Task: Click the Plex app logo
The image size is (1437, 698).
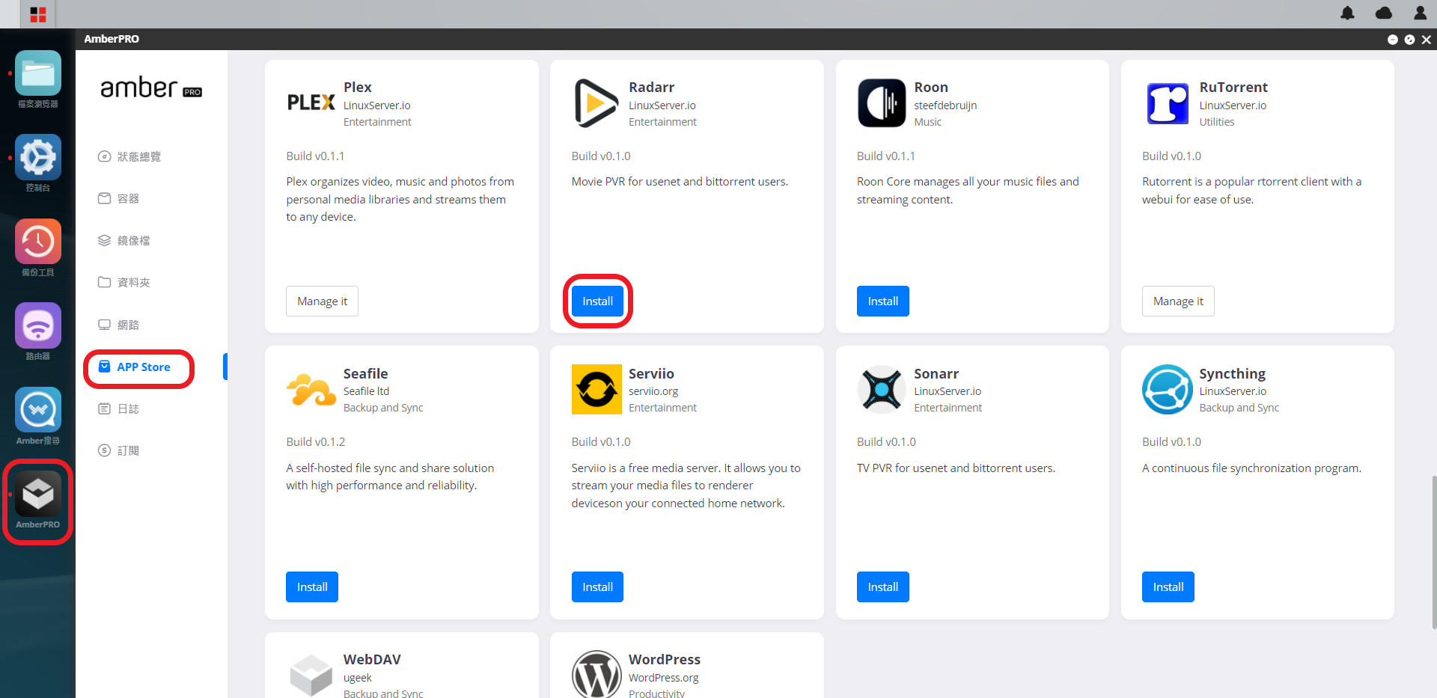Action: [x=311, y=102]
